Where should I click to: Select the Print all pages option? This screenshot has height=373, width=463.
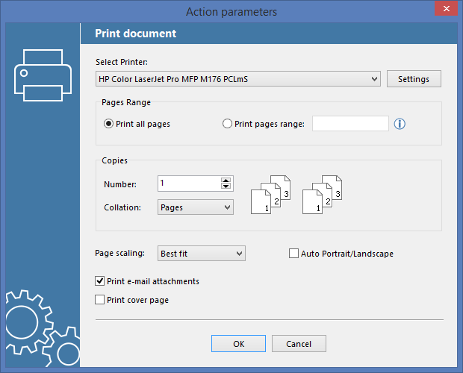tap(108, 124)
